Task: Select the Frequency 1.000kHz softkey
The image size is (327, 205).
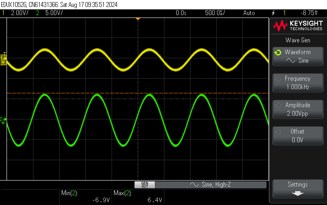Action: (297, 83)
